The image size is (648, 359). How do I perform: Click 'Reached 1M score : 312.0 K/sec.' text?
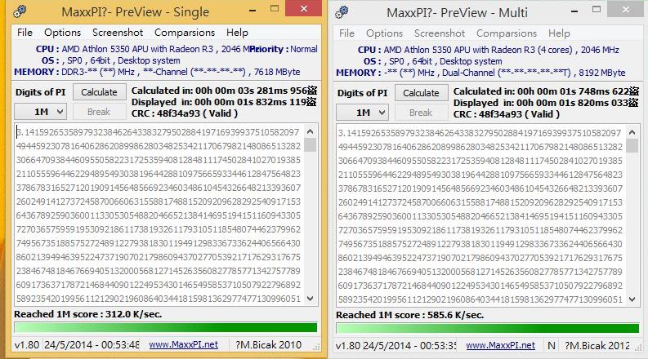(x=87, y=314)
